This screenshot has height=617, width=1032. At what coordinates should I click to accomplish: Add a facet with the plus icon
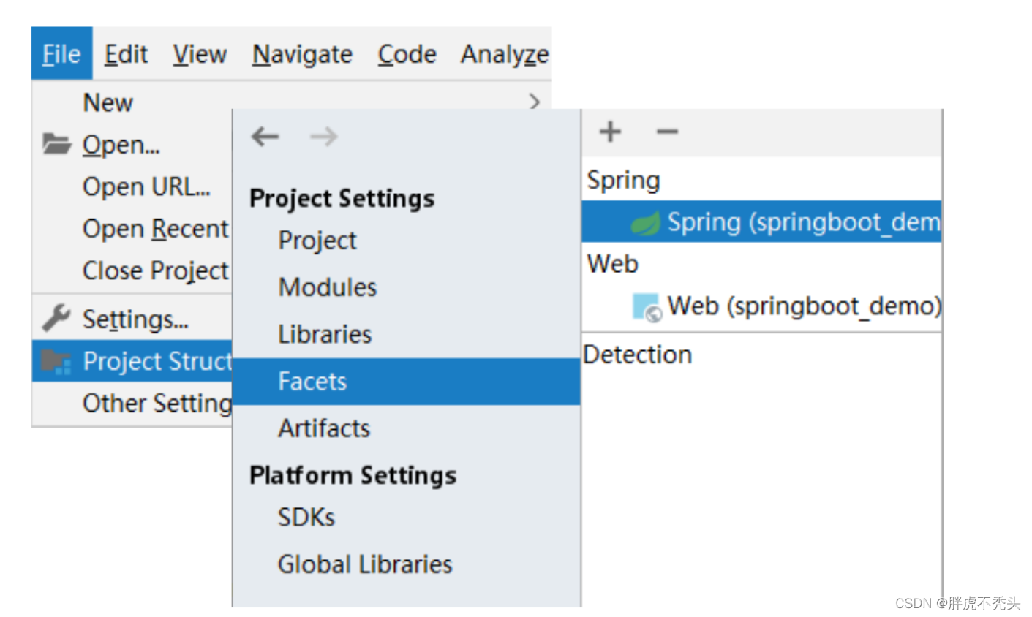610,132
